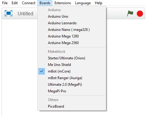The width and height of the screenshot is (146, 116).
Task: Open the Extensions menu
Action: coord(63,3)
